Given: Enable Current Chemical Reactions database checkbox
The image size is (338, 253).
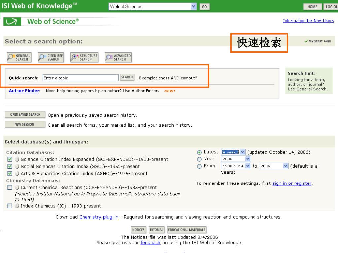Looking at the screenshot, I should coord(10,187).
